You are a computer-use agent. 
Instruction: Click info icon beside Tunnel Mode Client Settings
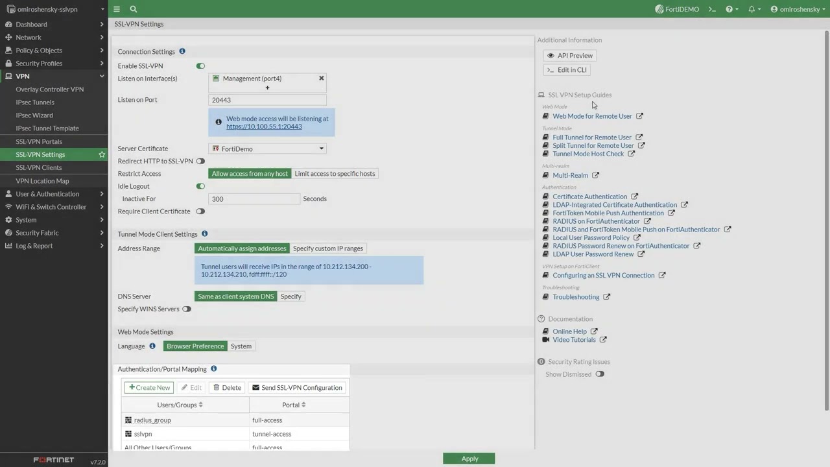[204, 233]
